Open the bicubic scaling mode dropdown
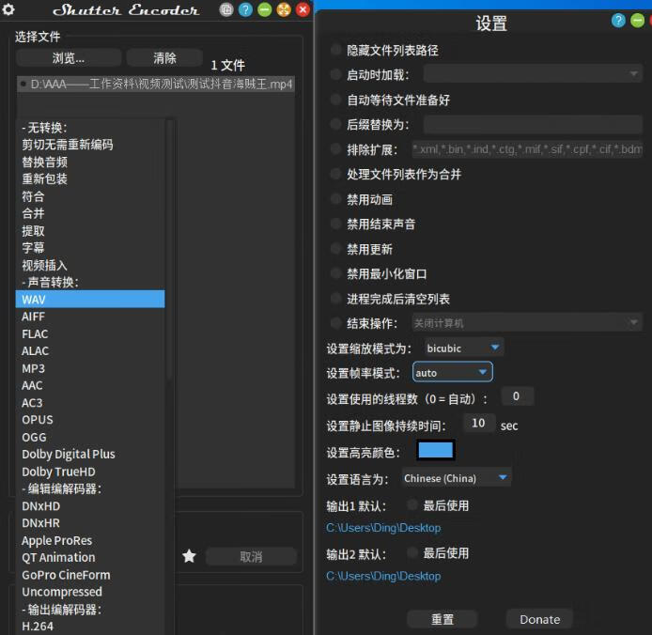Screen dimensions: 652x635 464,348
